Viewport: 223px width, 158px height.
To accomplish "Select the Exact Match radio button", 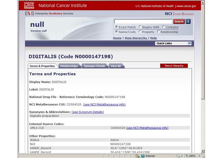I will (x=116, y=27).
